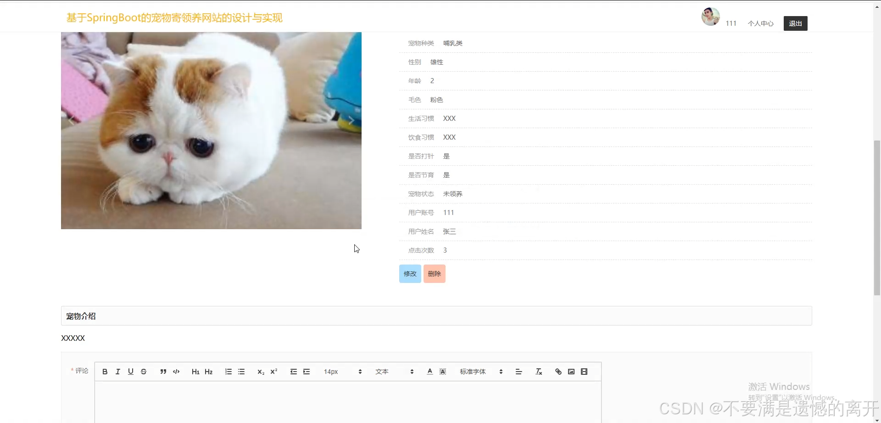Toggle strikethrough formatting in comment editor
The image size is (881, 423).
click(144, 372)
